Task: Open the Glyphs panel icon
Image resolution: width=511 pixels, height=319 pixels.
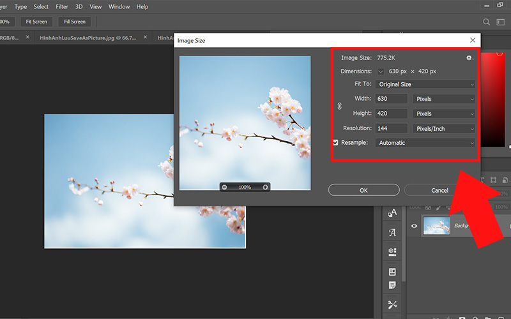Action: click(392, 232)
